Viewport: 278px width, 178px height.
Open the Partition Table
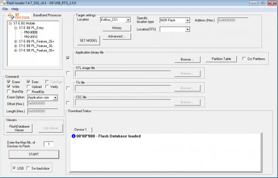221,59
